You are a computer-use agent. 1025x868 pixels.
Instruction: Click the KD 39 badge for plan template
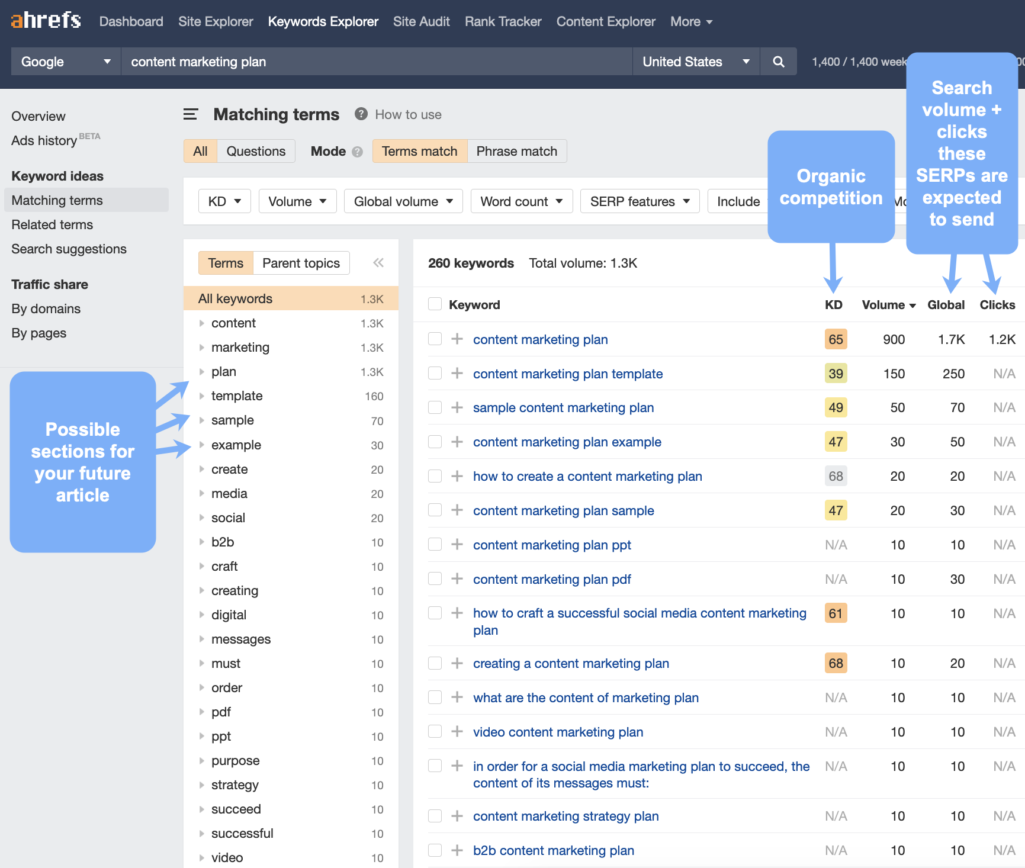tap(836, 374)
